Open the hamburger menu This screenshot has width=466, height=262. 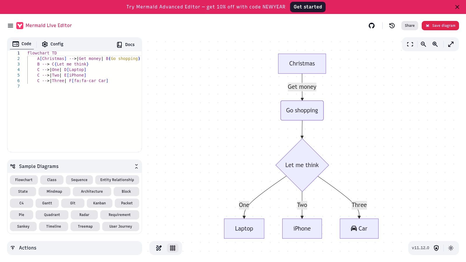click(x=10, y=26)
